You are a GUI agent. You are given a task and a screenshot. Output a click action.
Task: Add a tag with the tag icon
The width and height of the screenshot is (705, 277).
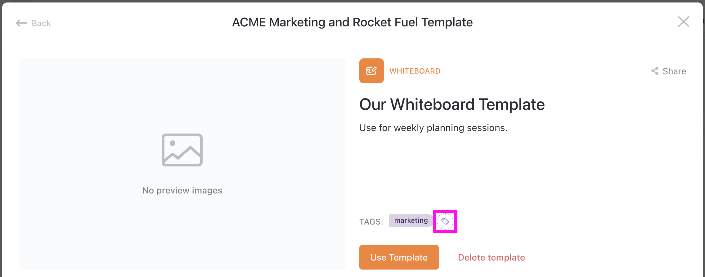pyautogui.click(x=445, y=221)
